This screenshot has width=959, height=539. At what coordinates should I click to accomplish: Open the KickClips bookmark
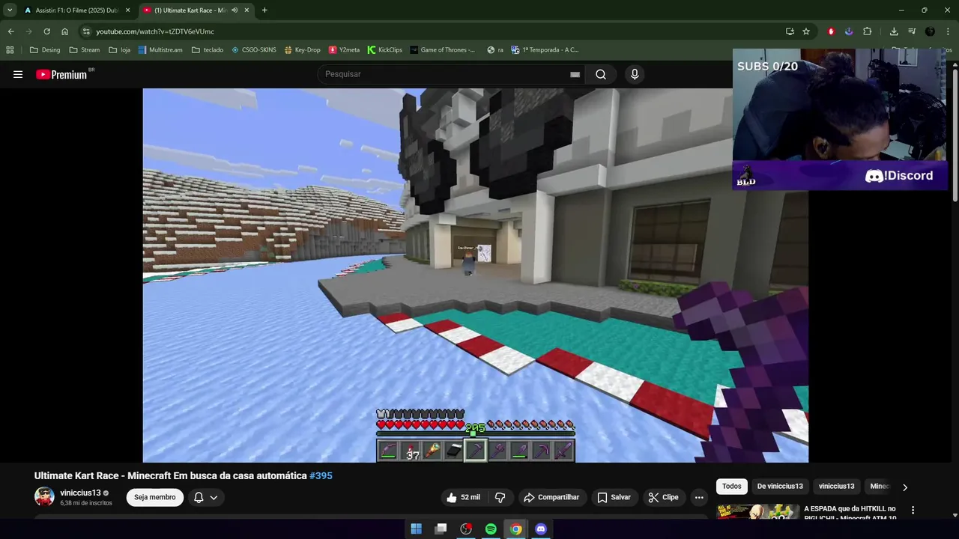pos(384,50)
